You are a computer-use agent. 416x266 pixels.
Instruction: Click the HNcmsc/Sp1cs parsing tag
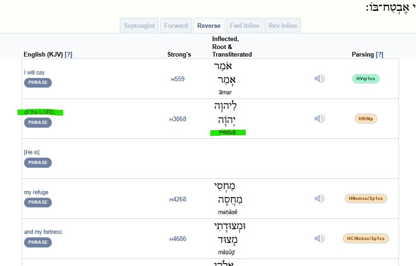pos(366,199)
